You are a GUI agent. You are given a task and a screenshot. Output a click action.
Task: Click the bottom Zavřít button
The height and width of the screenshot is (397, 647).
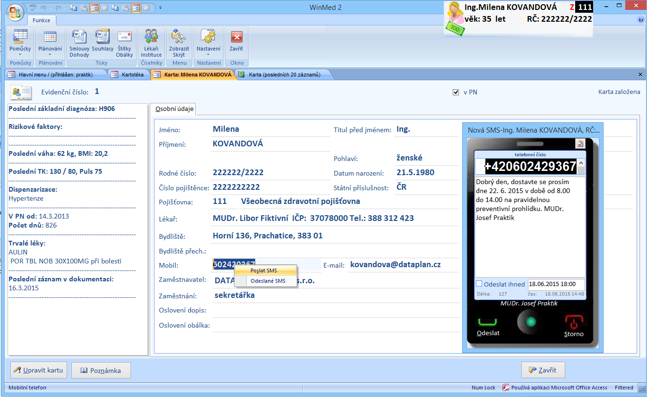coord(543,370)
